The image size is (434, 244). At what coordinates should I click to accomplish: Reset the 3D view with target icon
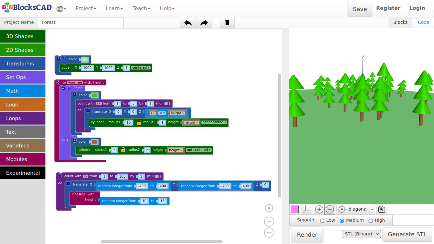tap(342, 209)
